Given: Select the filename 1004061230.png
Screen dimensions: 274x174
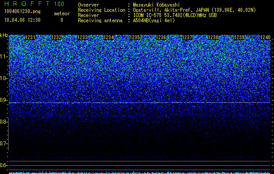Looking at the screenshot, I should 23,11.
